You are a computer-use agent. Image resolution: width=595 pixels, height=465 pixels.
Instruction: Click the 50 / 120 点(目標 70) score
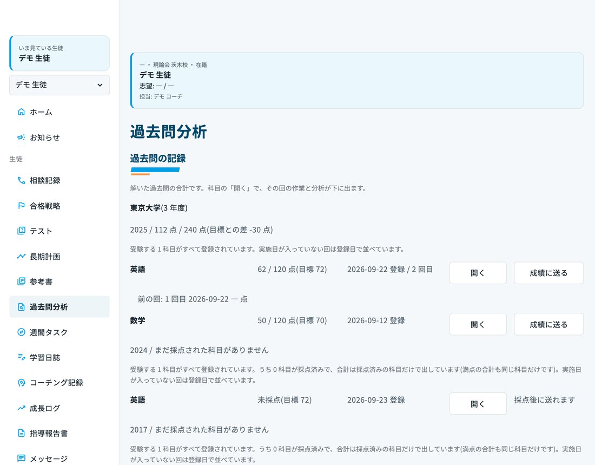tap(292, 320)
